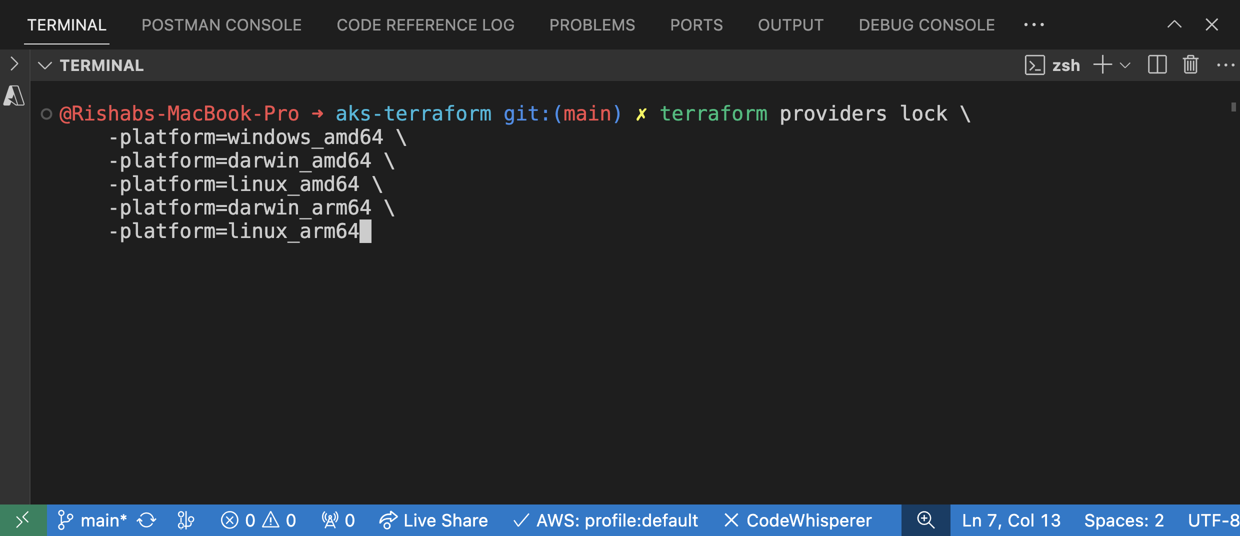Image resolution: width=1240 pixels, height=536 pixels.
Task: Synchronize changes with sync icon
Action: (146, 520)
